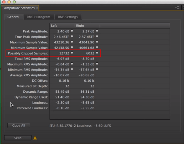Select the General tab
The width and height of the screenshot is (184, 144).
(13, 17)
